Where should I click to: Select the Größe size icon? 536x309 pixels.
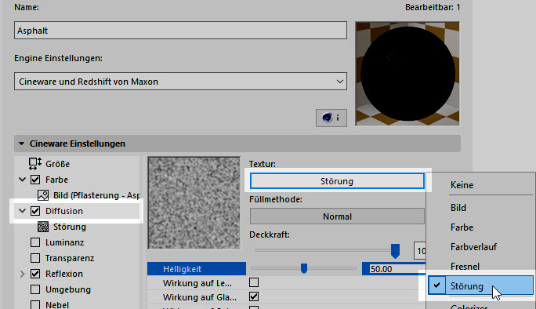coord(34,164)
